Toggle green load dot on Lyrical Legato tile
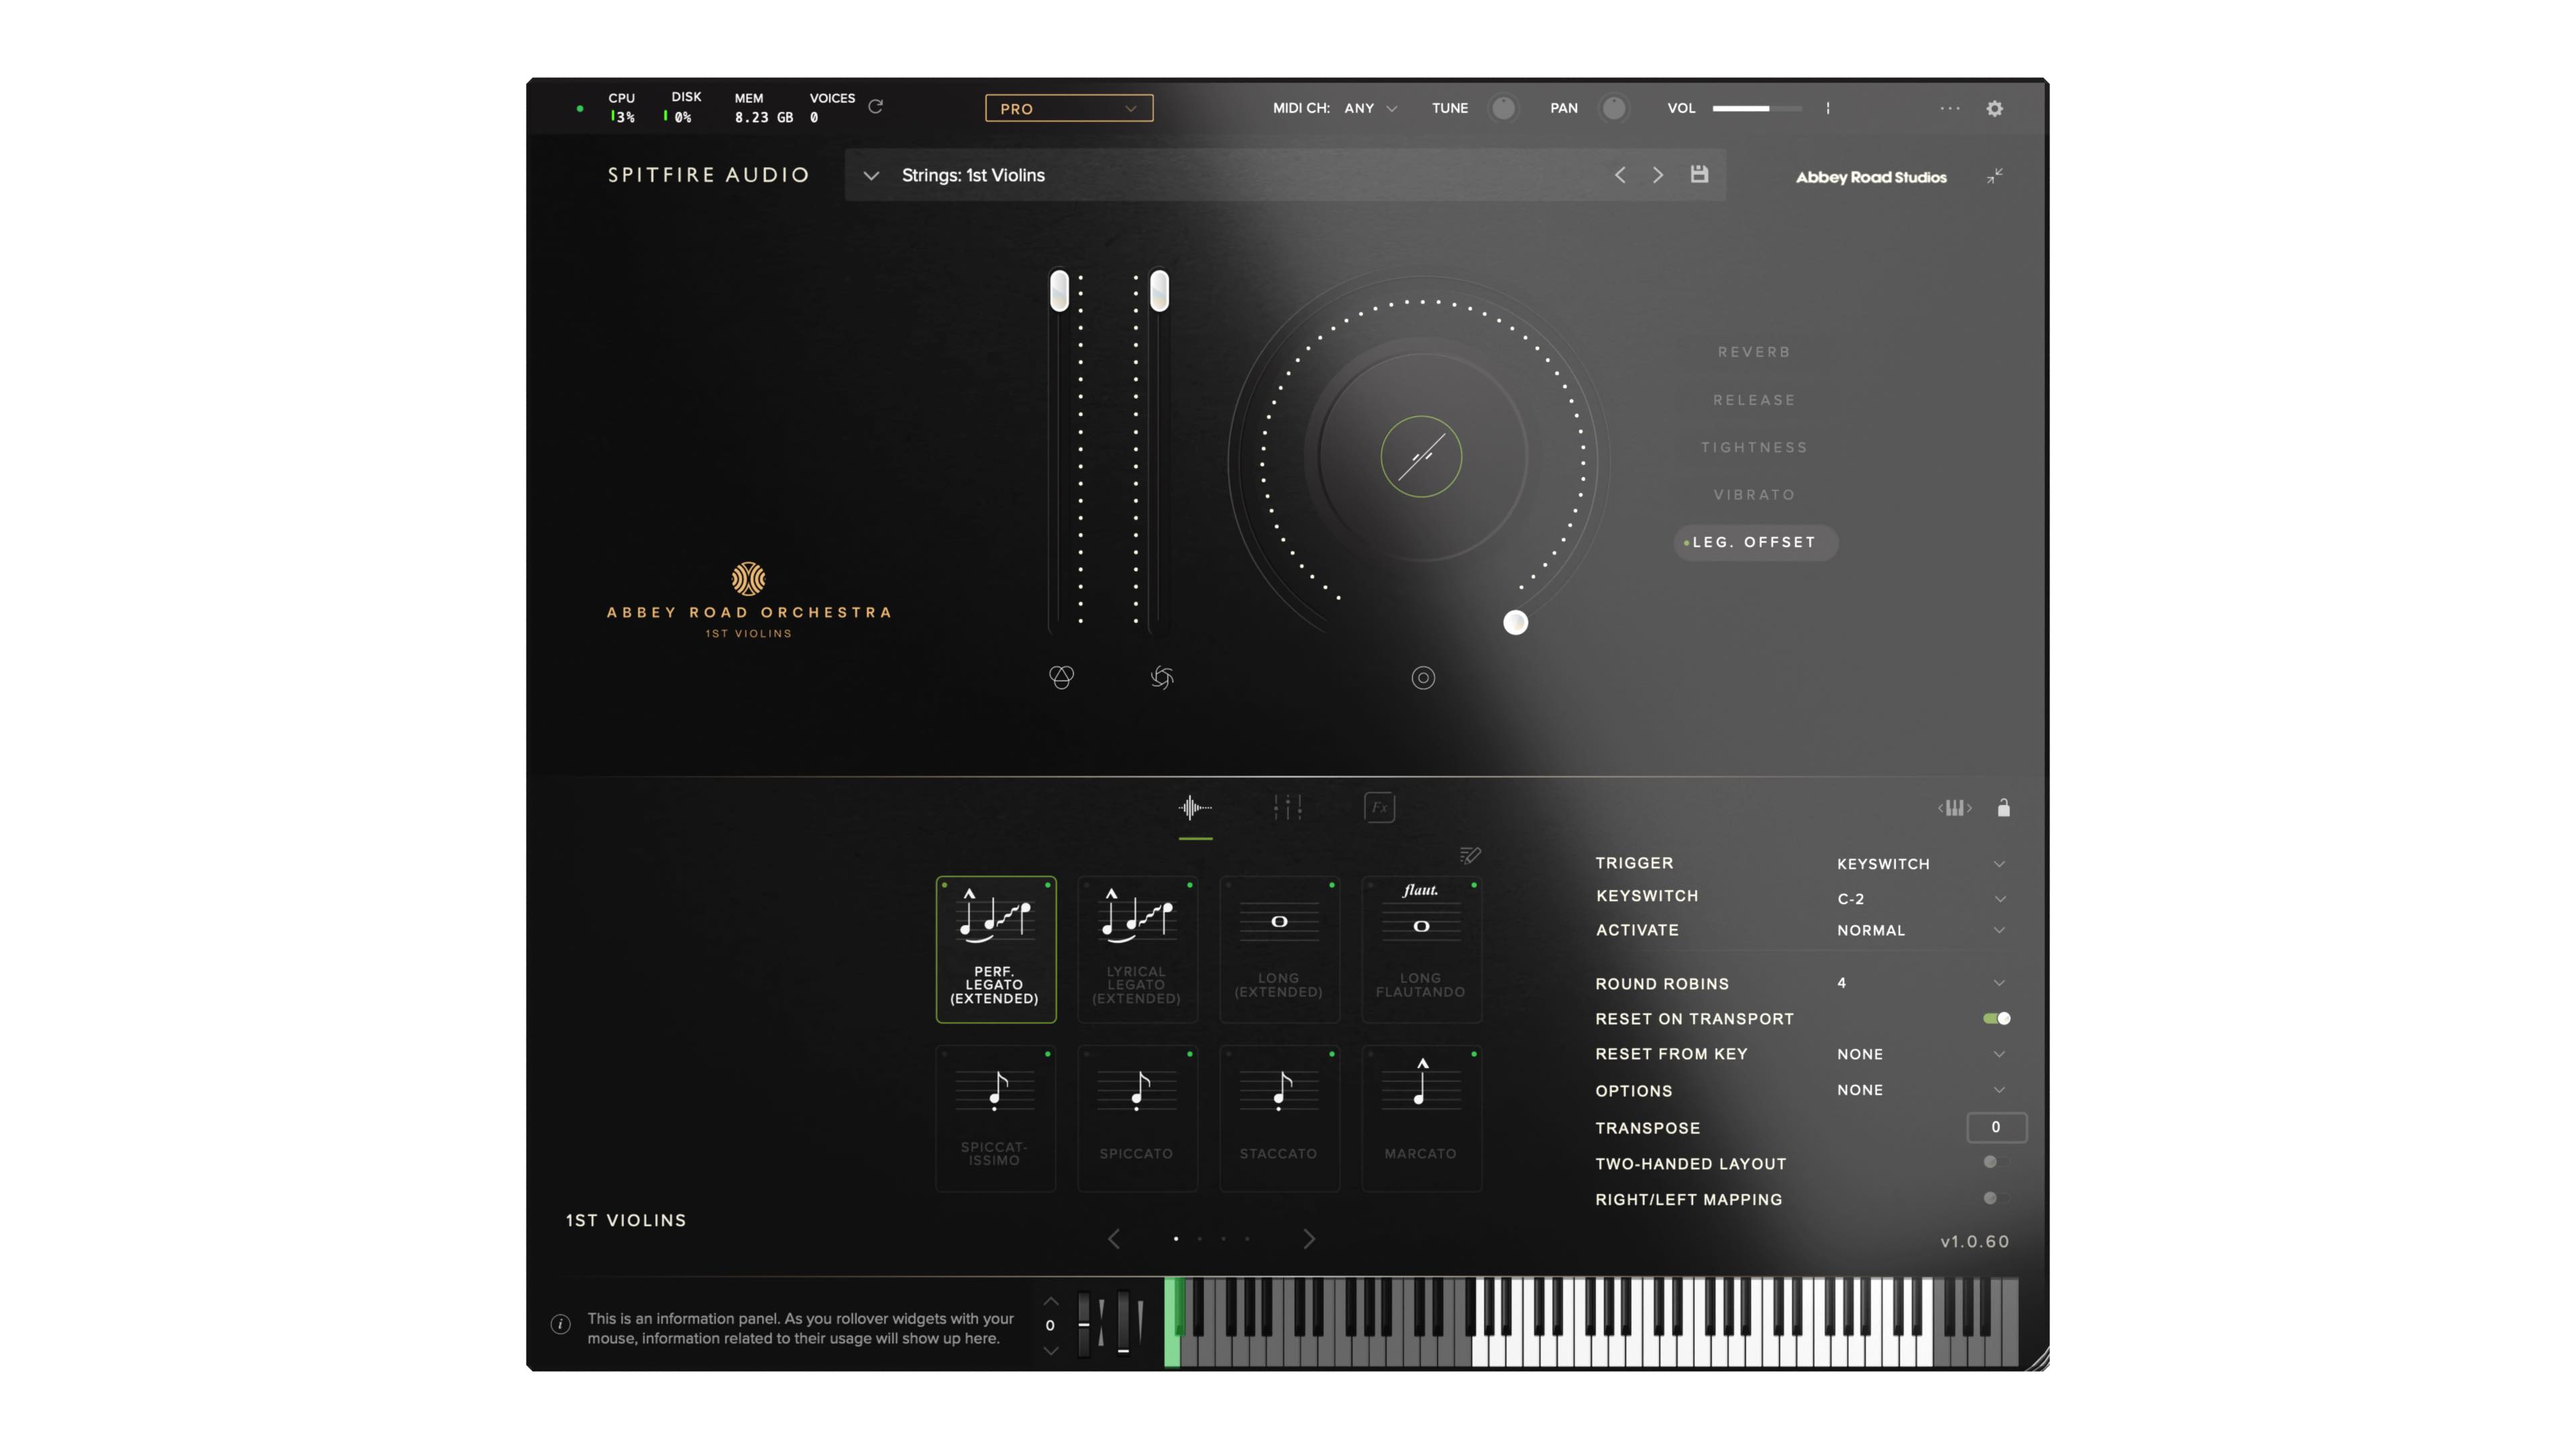 point(1190,885)
